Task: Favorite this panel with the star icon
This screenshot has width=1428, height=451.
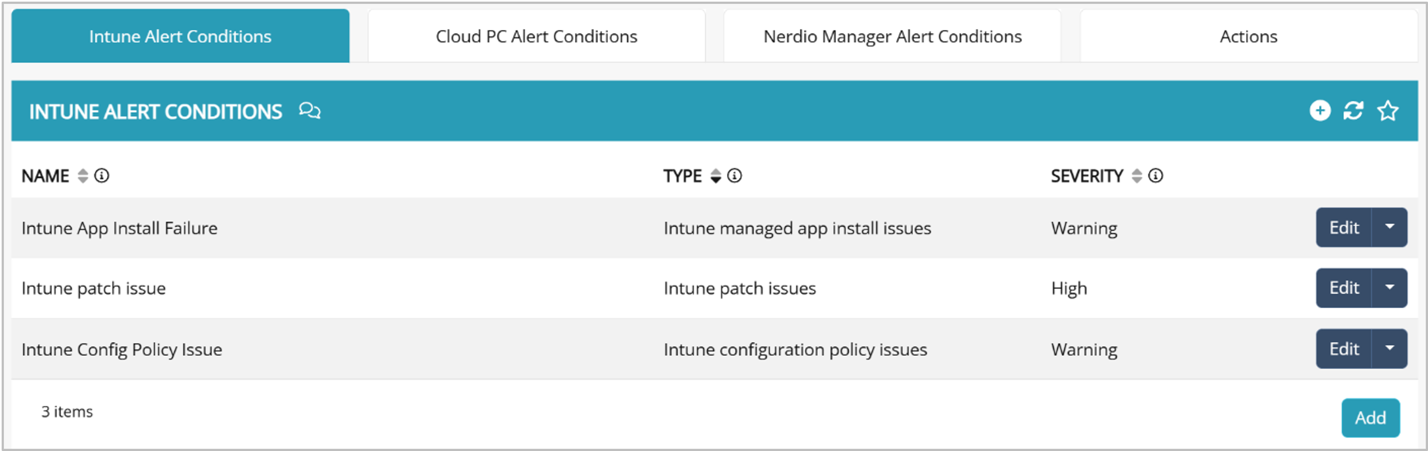Action: tap(1388, 110)
